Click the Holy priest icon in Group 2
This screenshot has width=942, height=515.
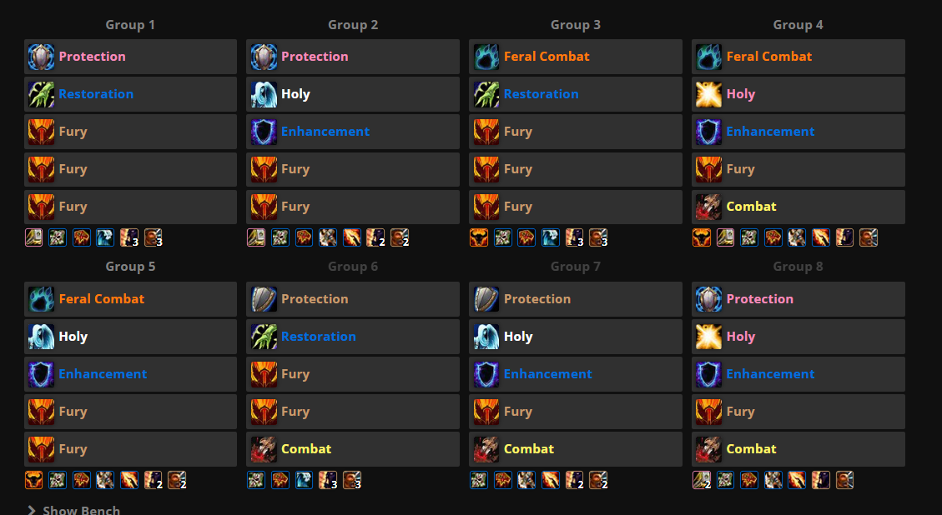click(x=264, y=94)
